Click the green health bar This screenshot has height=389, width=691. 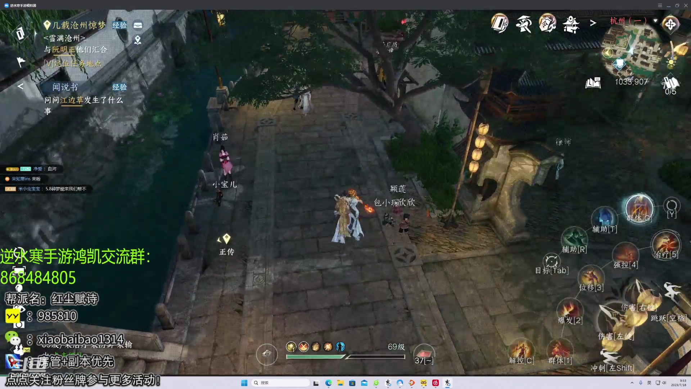pyautogui.click(x=315, y=357)
